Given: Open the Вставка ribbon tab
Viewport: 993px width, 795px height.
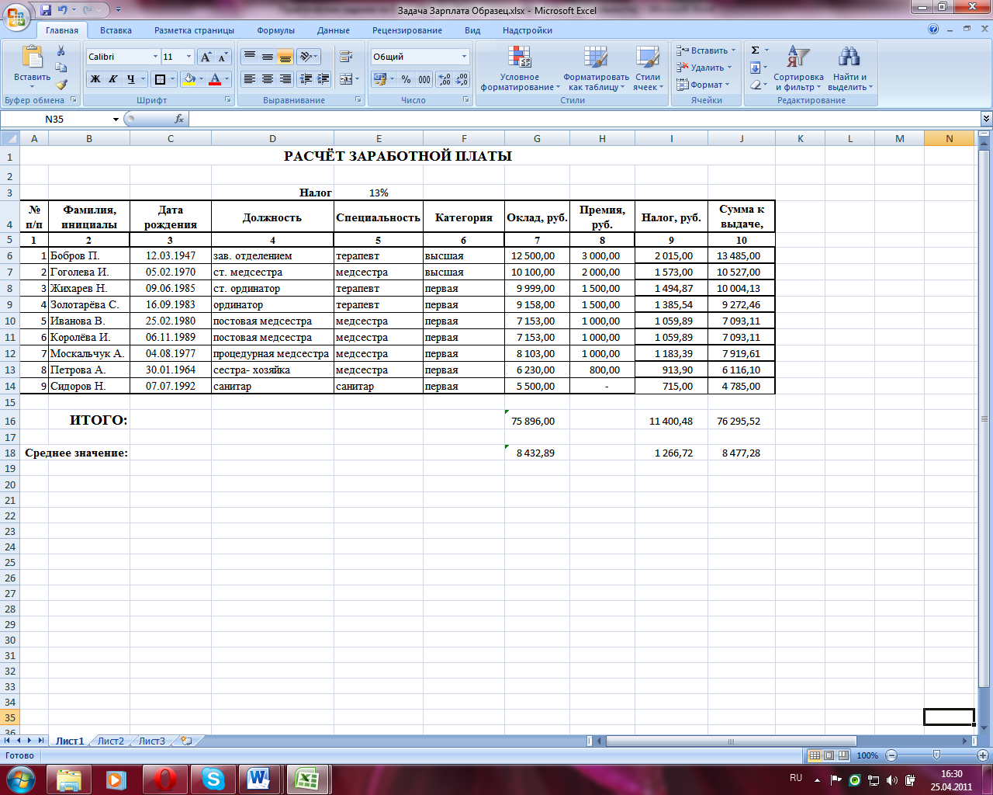Looking at the screenshot, I should [116, 30].
